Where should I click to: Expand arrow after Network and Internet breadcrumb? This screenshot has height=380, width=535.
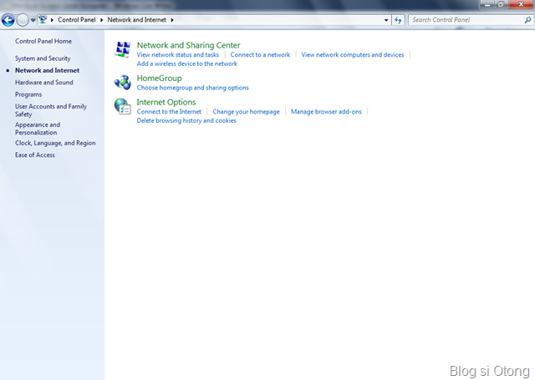tap(172, 20)
